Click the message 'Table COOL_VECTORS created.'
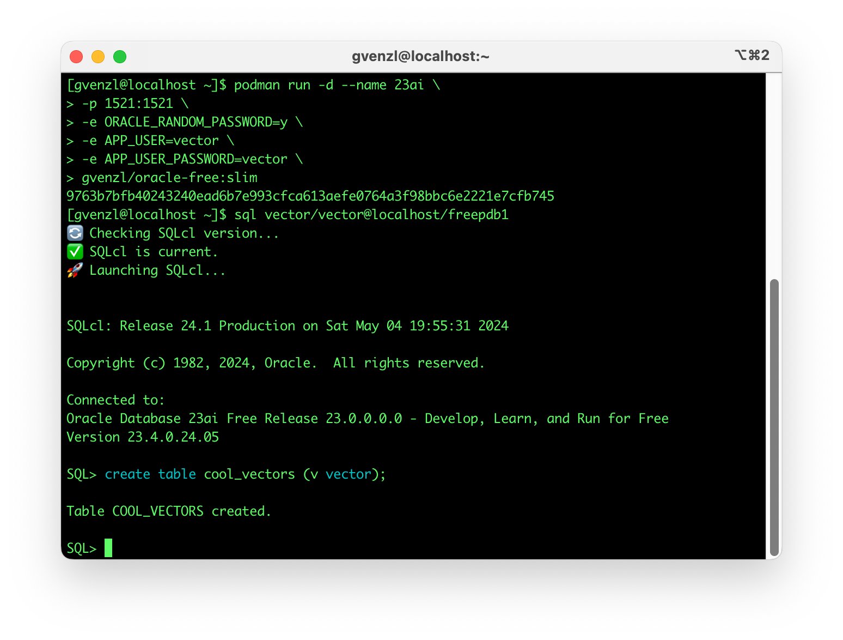The image size is (843, 640). click(169, 511)
